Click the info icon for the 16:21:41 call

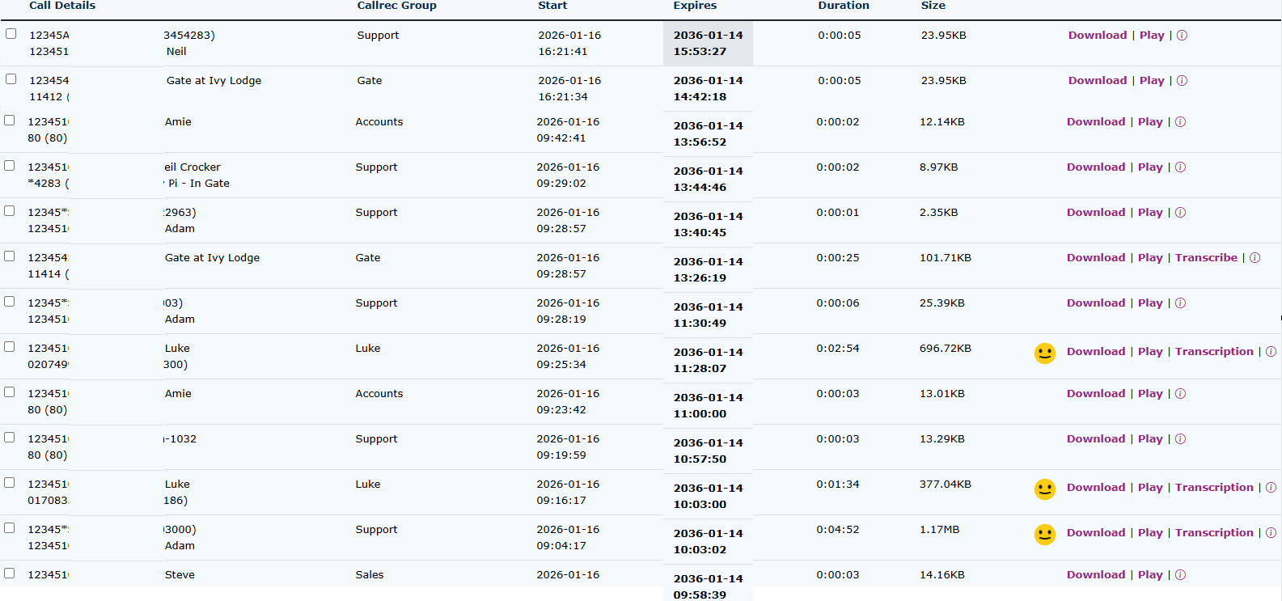click(x=1182, y=36)
